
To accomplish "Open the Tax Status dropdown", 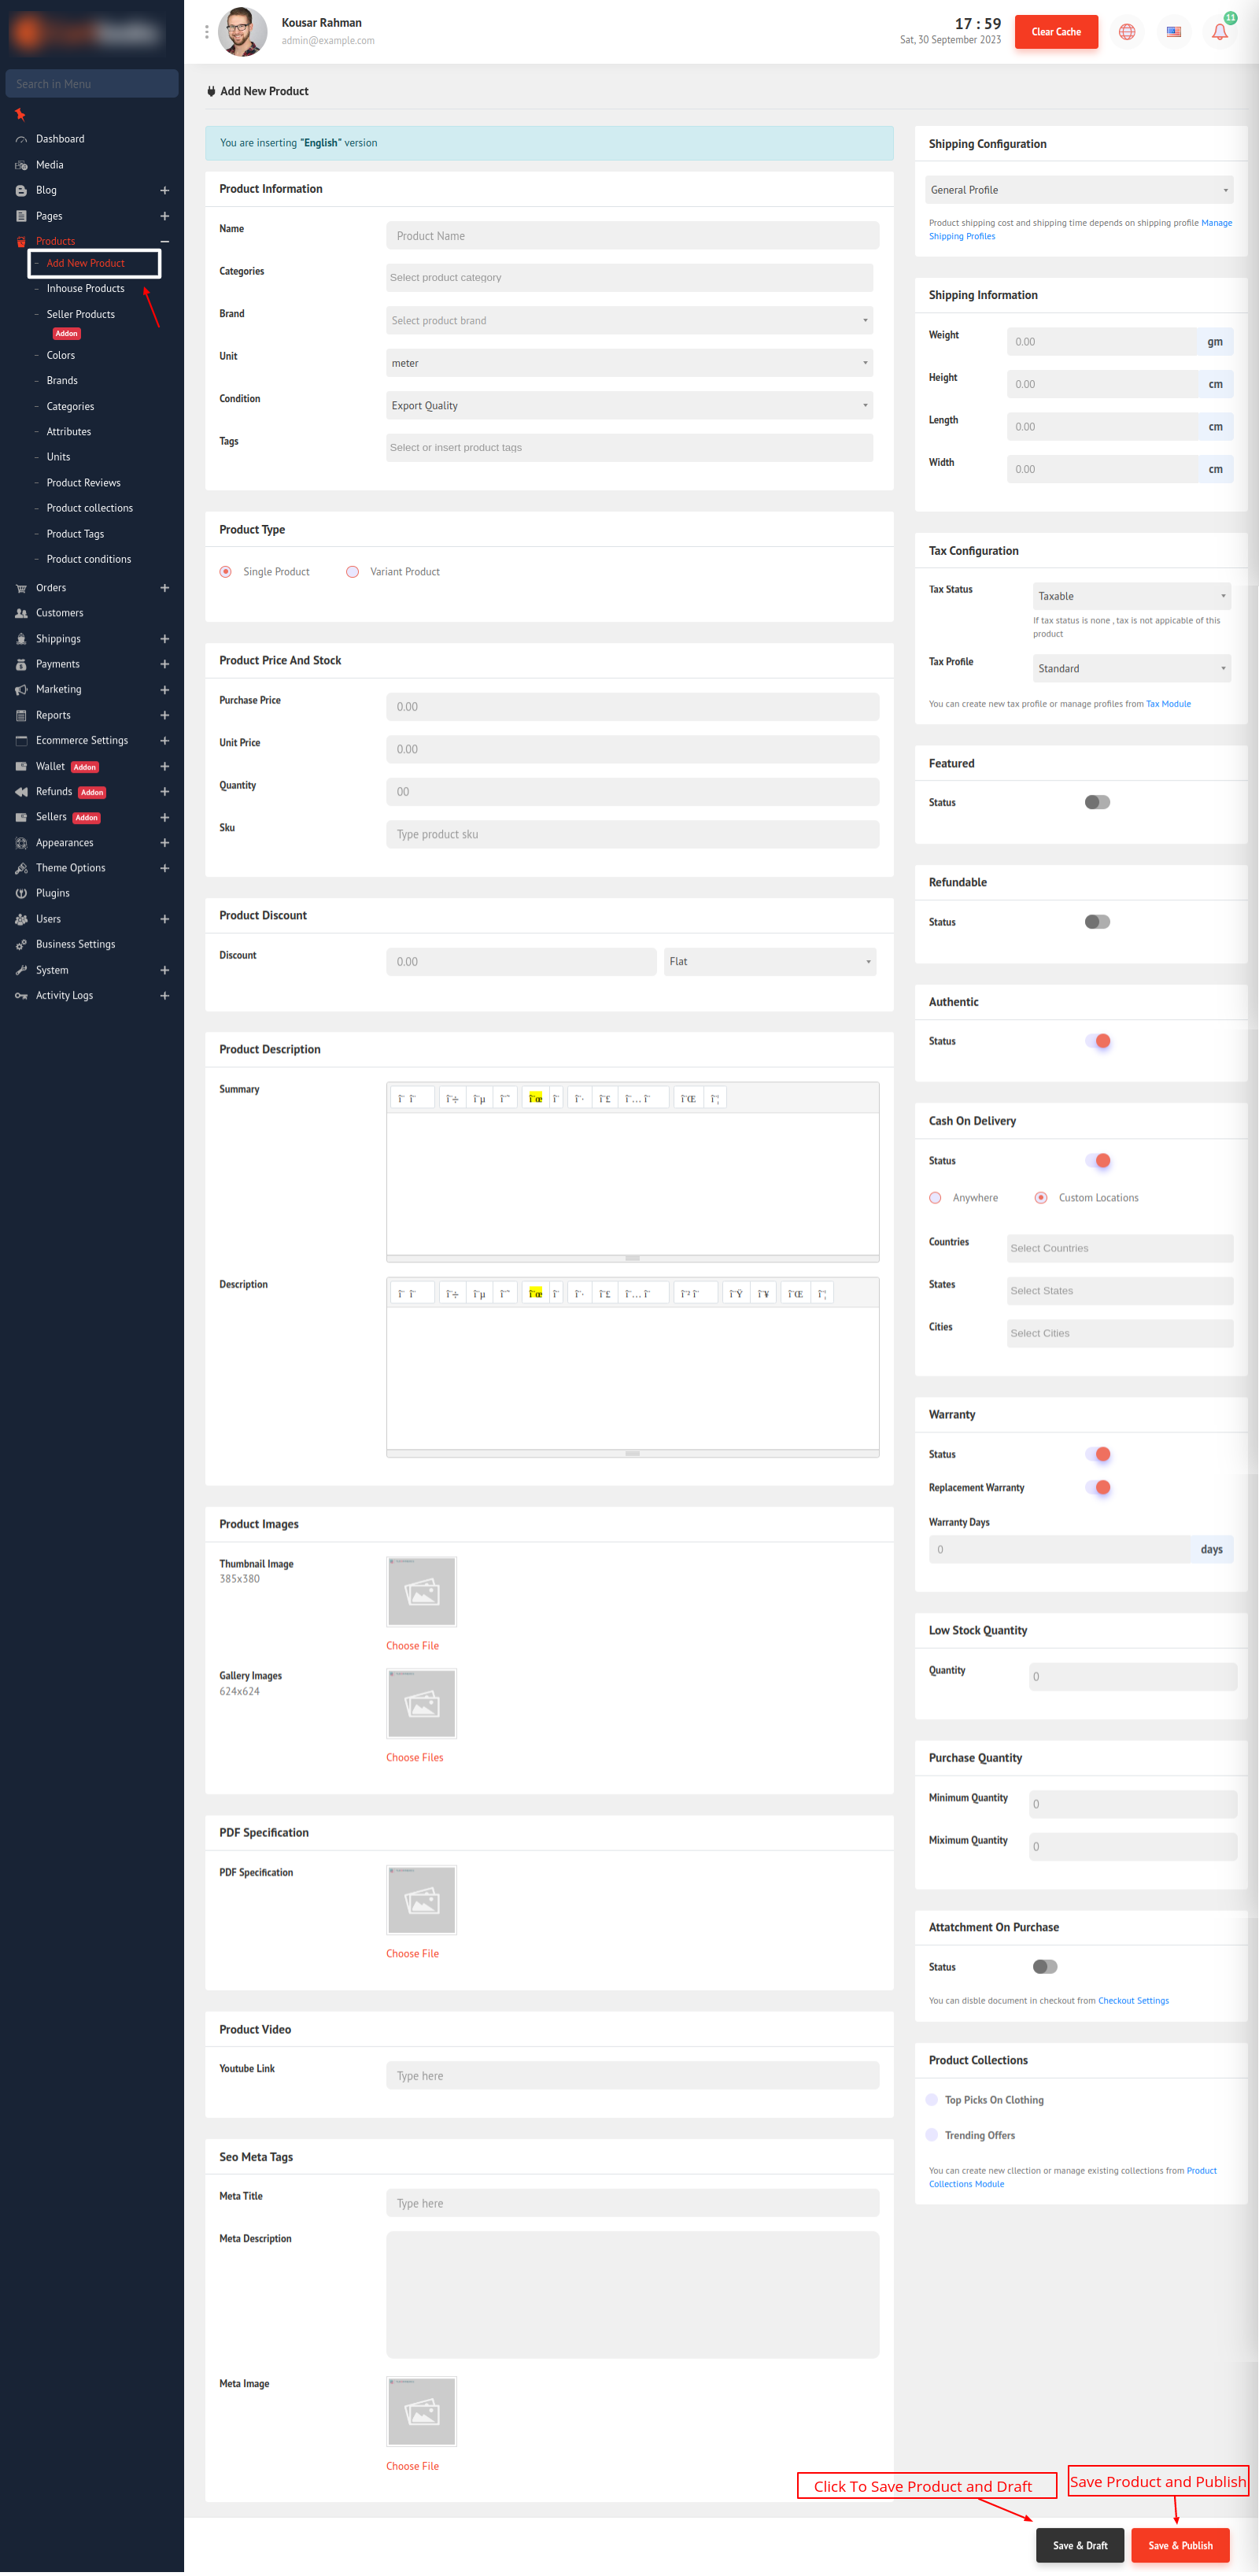I will 1130,596.
